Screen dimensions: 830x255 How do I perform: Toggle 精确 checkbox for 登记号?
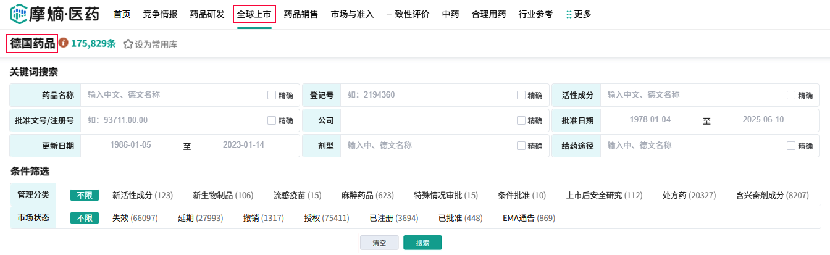point(521,95)
